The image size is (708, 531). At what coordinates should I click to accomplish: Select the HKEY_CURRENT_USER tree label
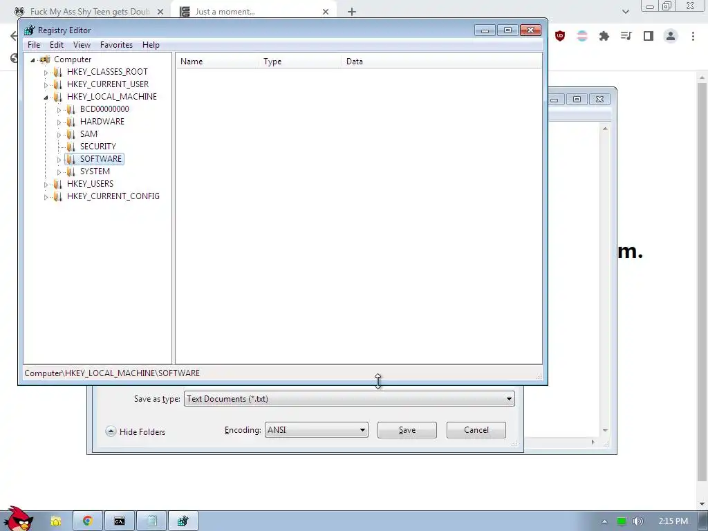click(x=108, y=84)
